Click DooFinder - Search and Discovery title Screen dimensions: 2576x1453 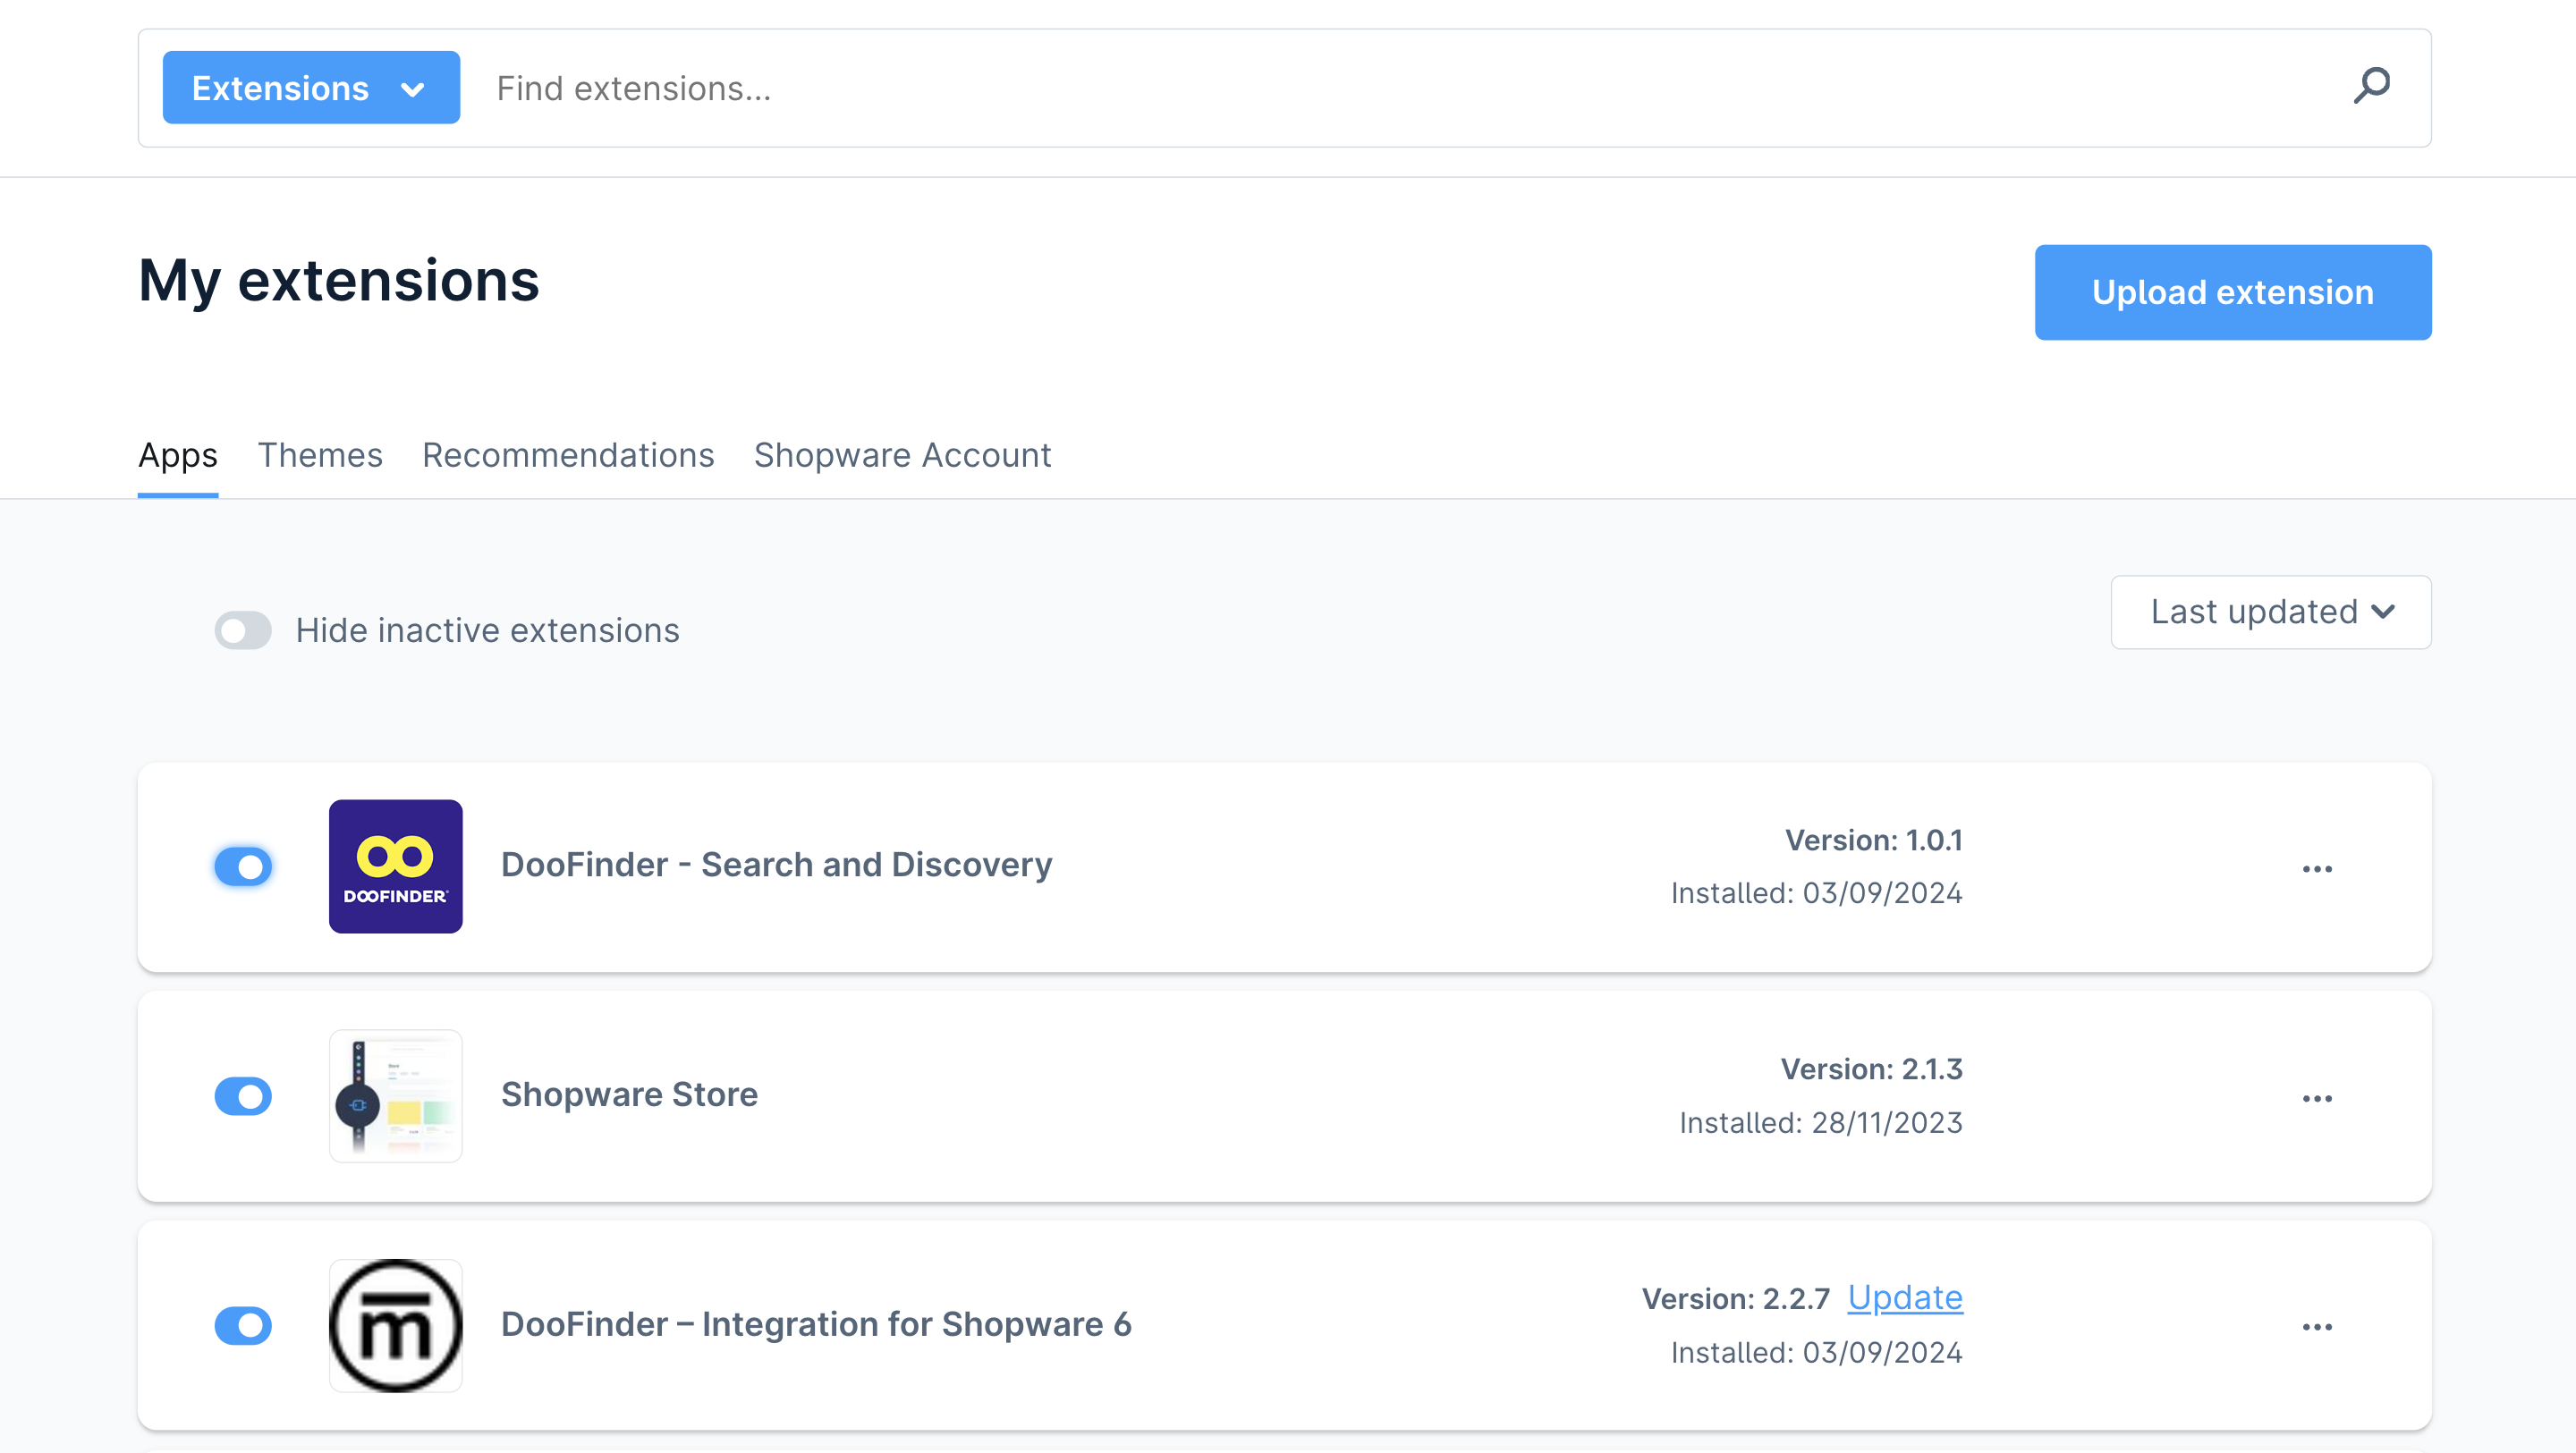click(x=776, y=865)
